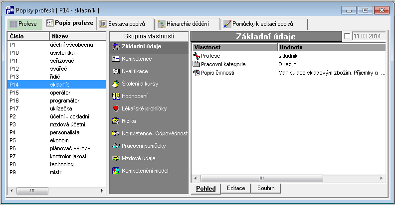Click the Hodnocení group icon
The width and height of the screenshot is (395, 205).
(116, 96)
